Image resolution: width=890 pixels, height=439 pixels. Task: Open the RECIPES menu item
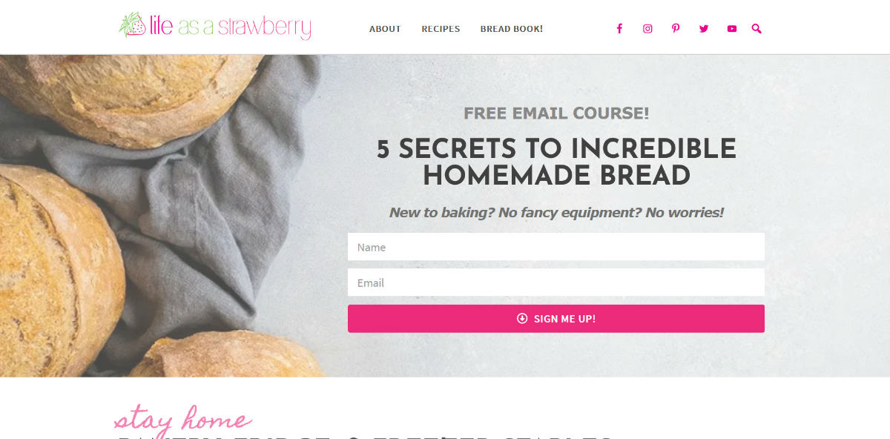(x=441, y=29)
